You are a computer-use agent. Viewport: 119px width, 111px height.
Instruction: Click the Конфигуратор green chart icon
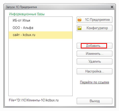click(x=80, y=28)
